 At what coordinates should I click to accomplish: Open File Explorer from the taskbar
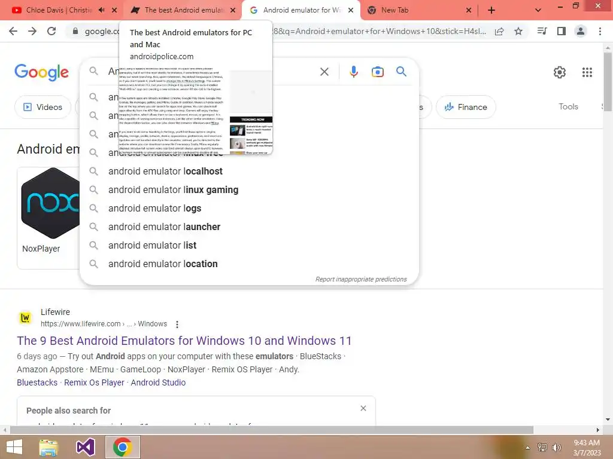(48, 447)
